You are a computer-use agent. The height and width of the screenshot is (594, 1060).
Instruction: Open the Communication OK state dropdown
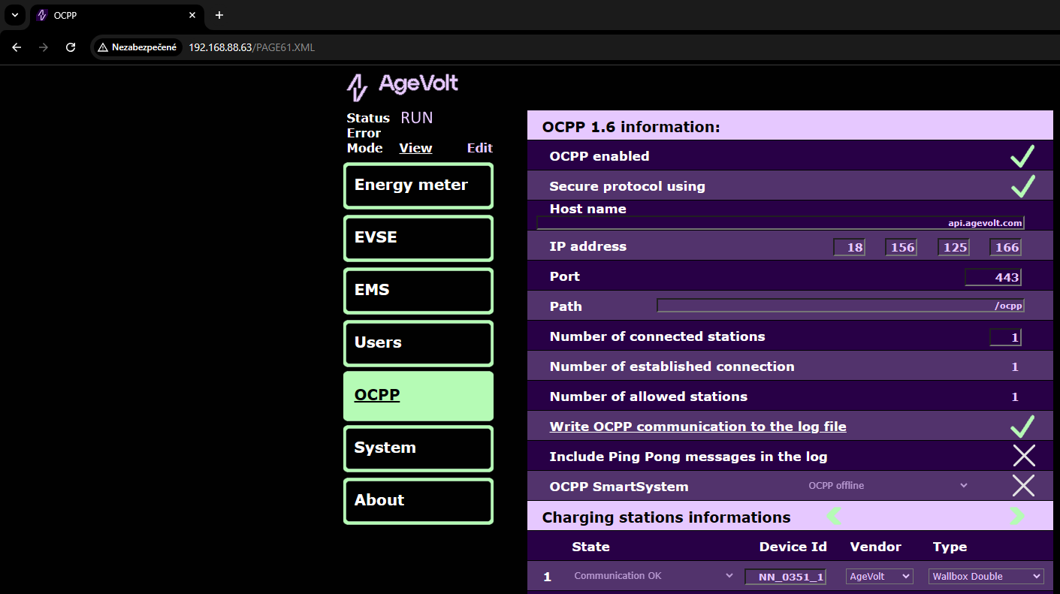(x=653, y=576)
